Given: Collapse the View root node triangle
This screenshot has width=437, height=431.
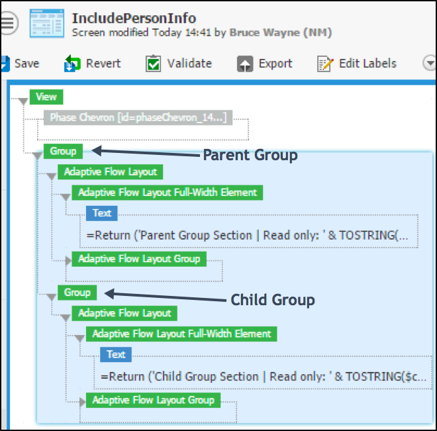Looking at the screenshot, I should tap(23, 101).
